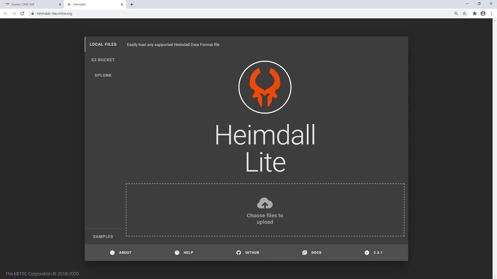Open the GitHub link
The image size is (497, 279).
[x=248, y=253]
